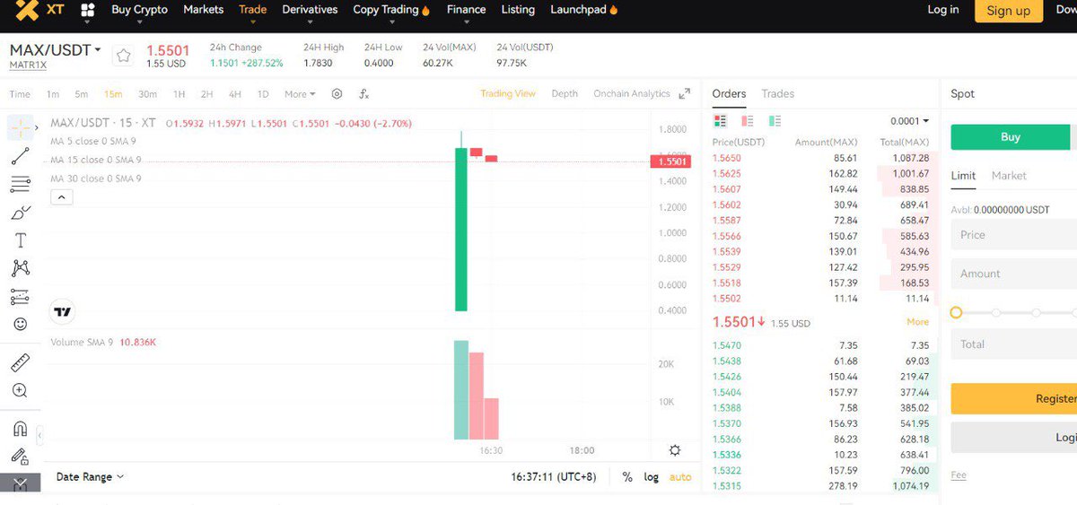The image size is (1077, 505).
Task: Open the Markets menu
Action: [203, 10]
